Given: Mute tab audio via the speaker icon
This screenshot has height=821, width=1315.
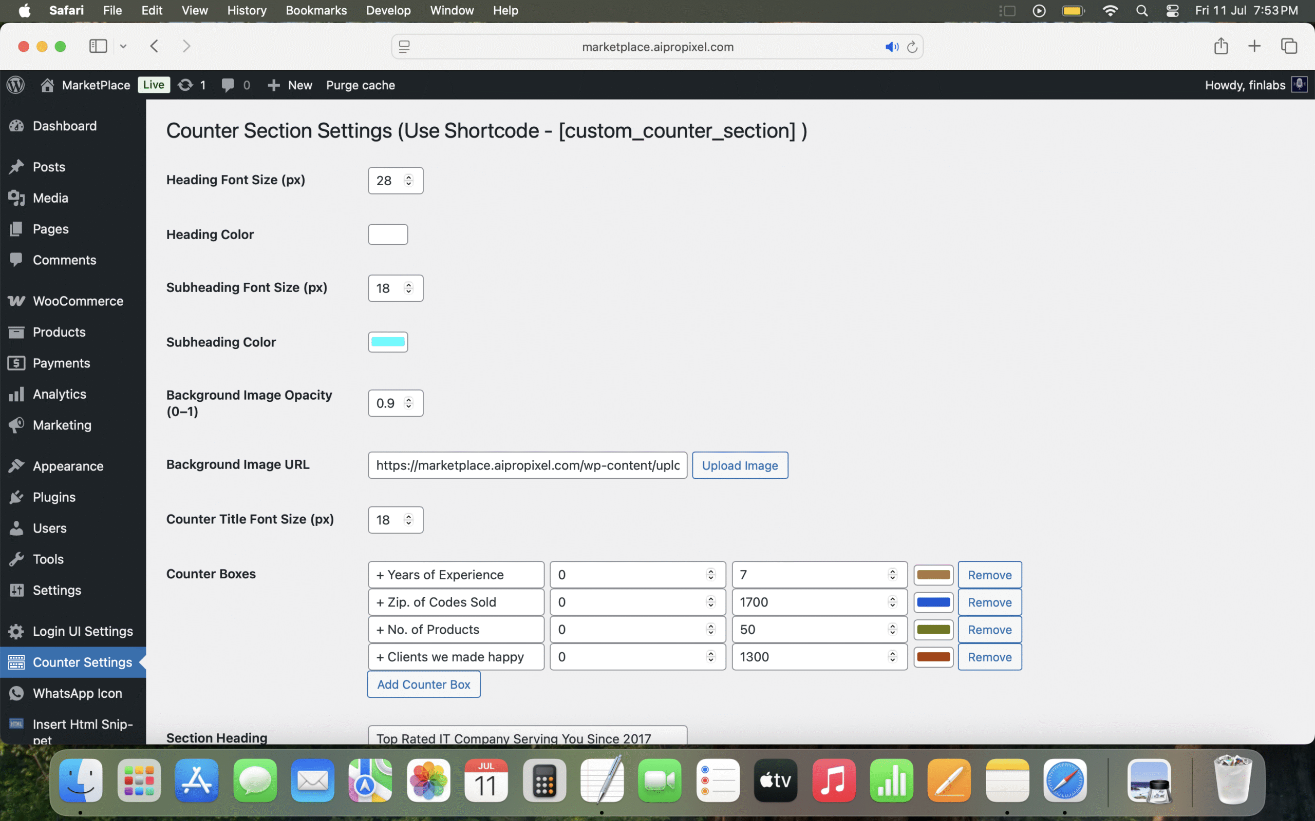Looking at the screenshot, I should [891, 47].
